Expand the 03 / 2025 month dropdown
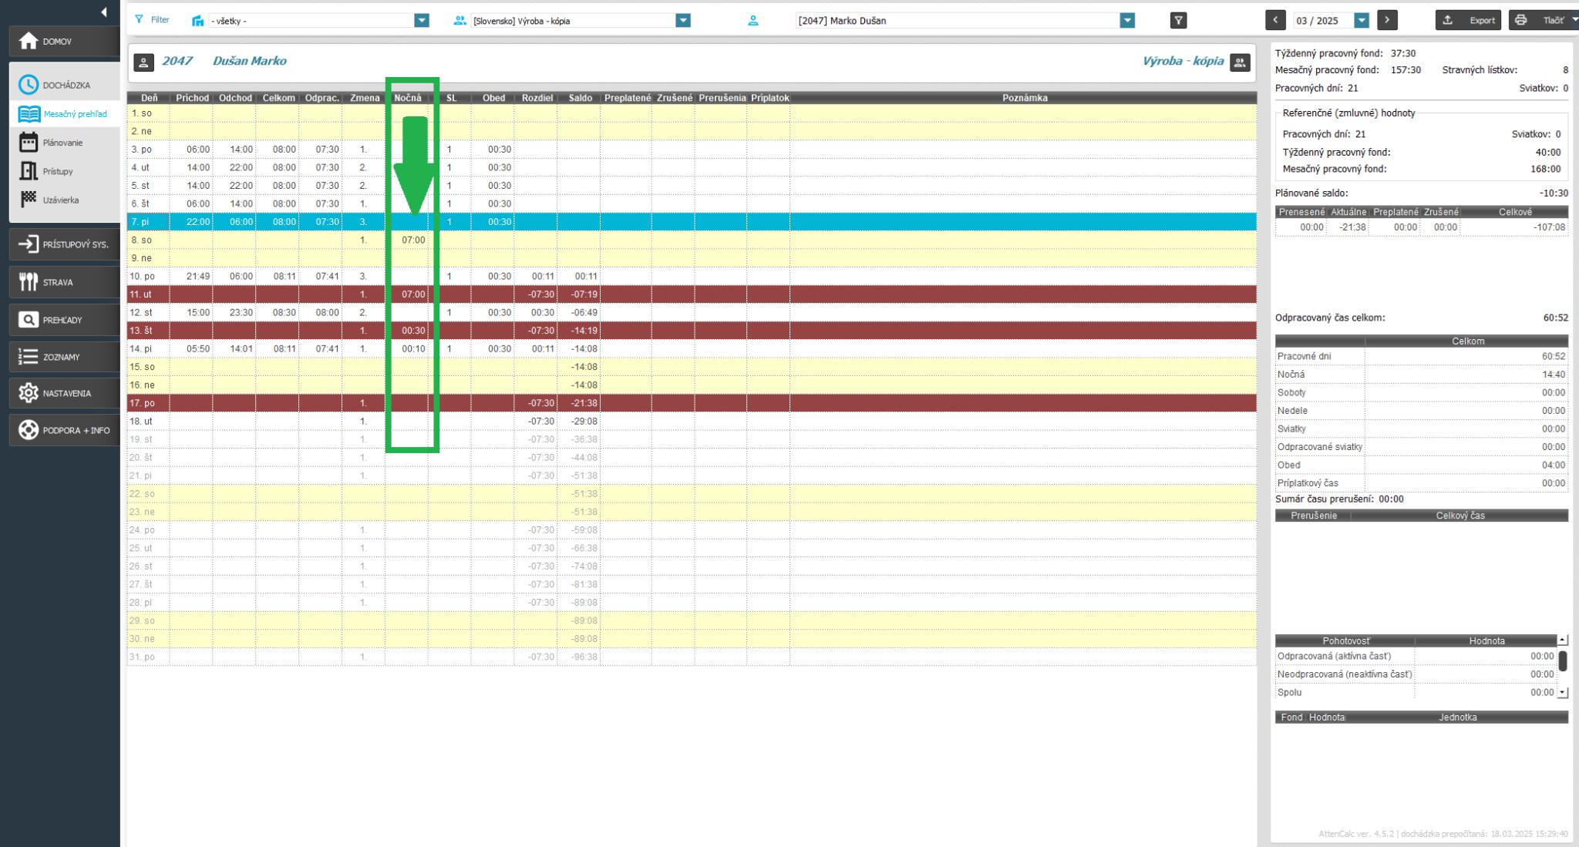Screen dimensions: 1579x847 click(1362, 21)
